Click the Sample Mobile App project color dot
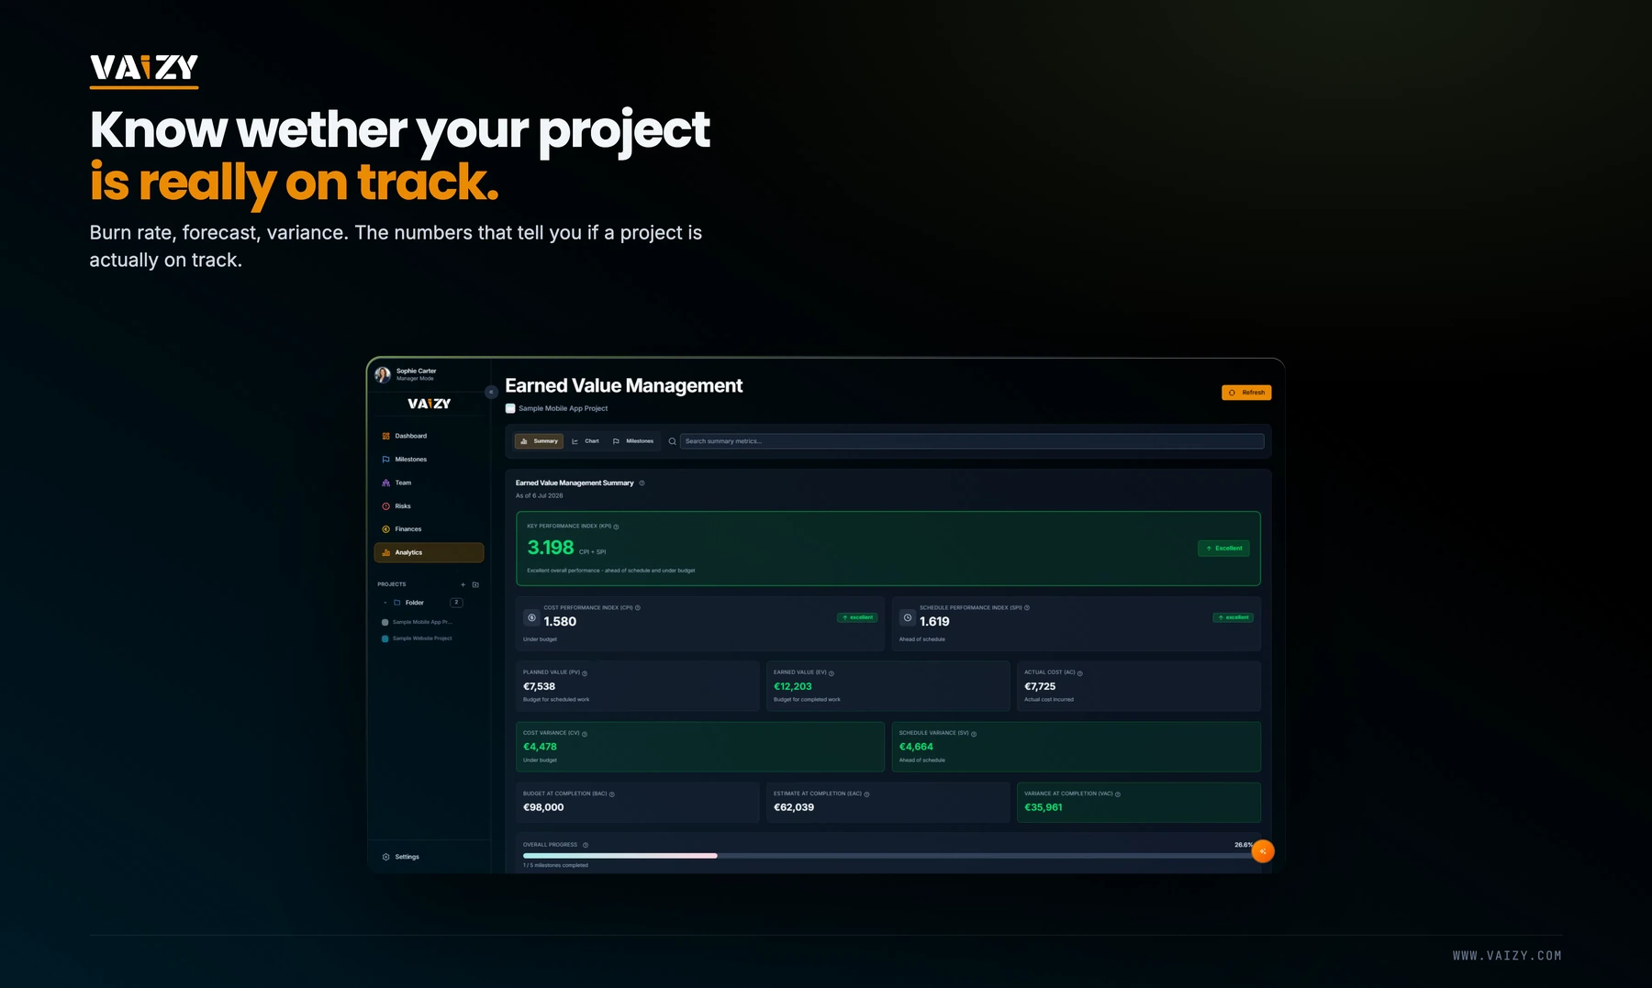This screenshot has width=1652, height=988. coord(385,622)
